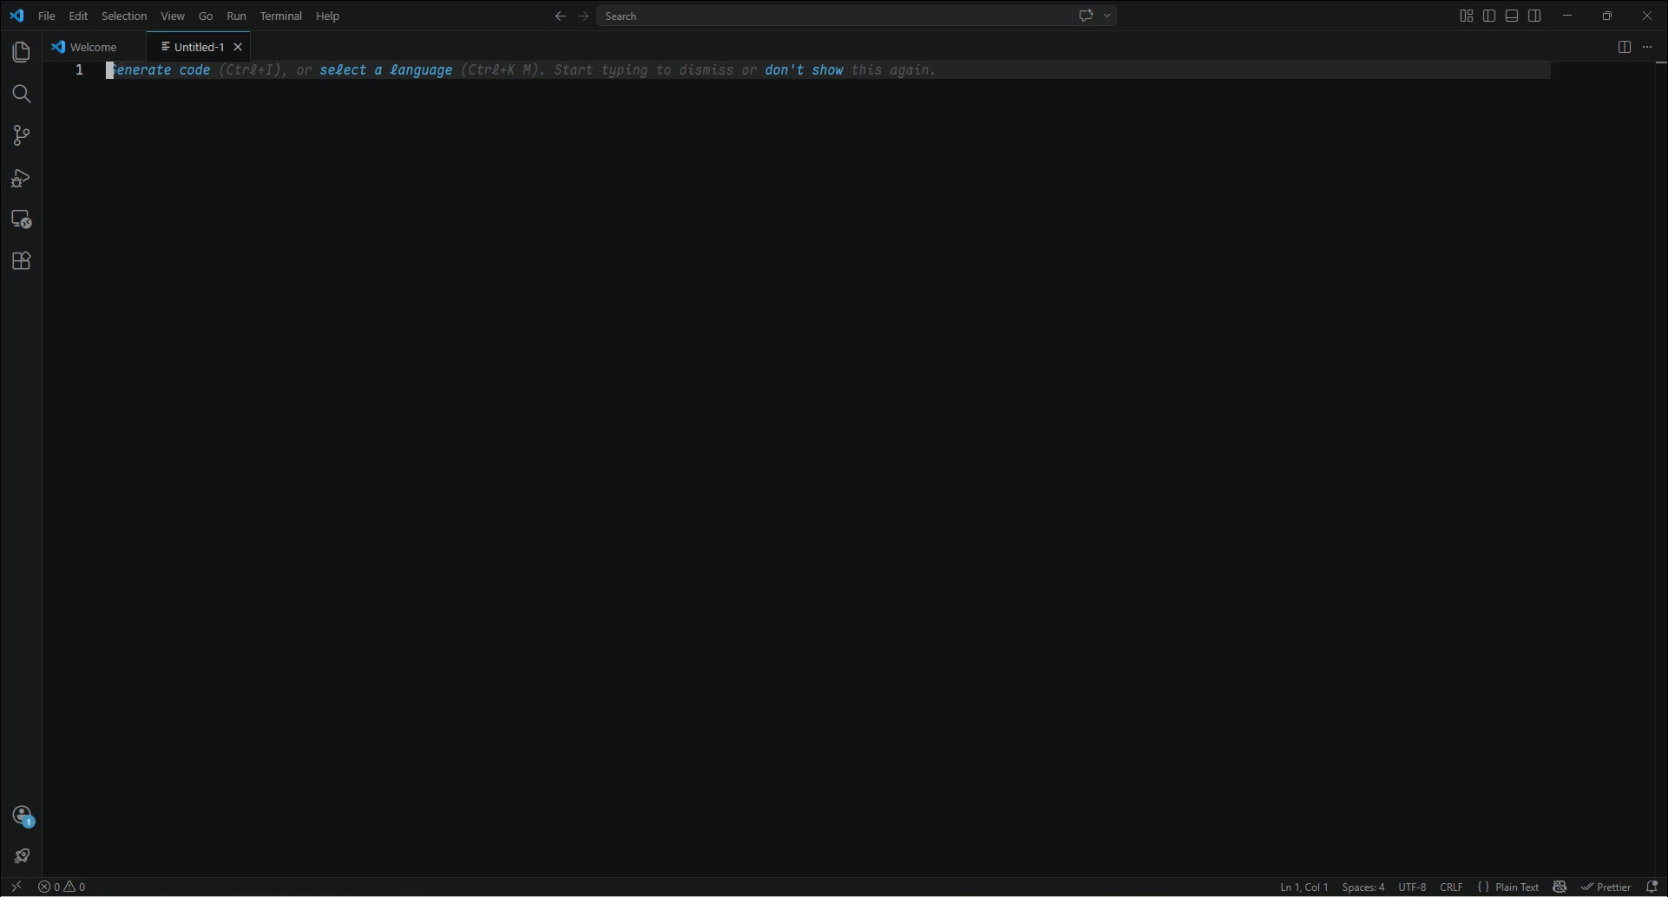Change file encoding UTF-8
Screen dimensions: 1668x897
(x=1412, y=887)
